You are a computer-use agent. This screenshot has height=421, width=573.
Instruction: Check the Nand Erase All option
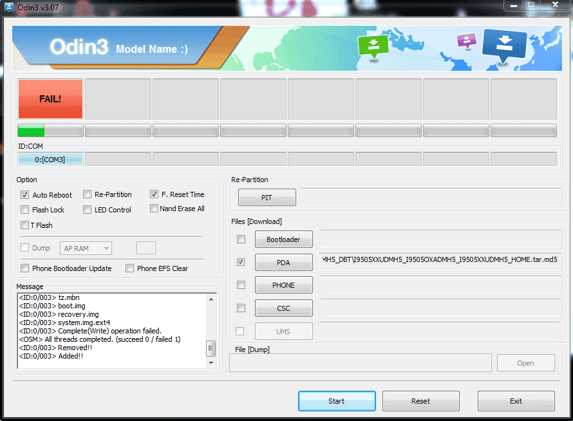(x=155, y=209)
